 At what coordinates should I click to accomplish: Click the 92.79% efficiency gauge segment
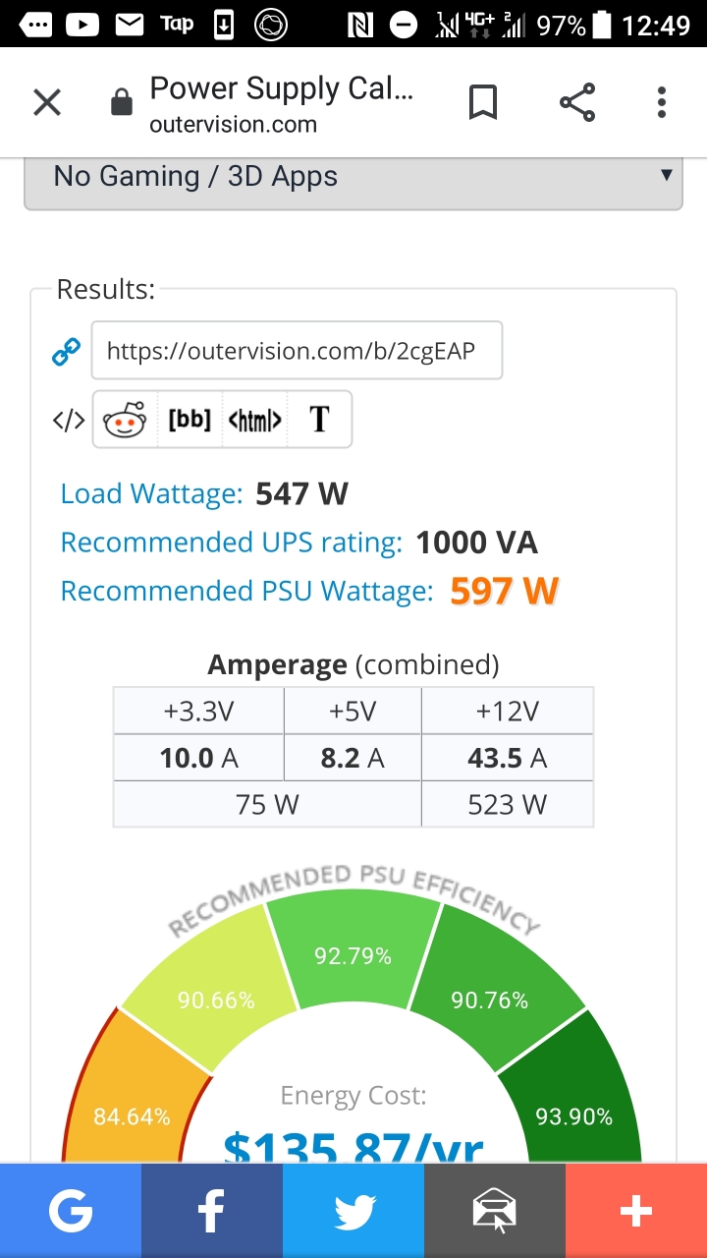coord(353,954)
